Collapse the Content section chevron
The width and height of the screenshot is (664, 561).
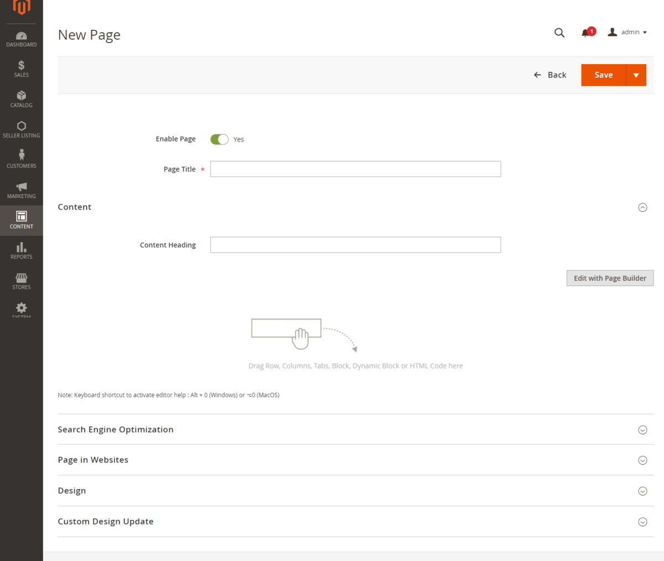[642, 207]
